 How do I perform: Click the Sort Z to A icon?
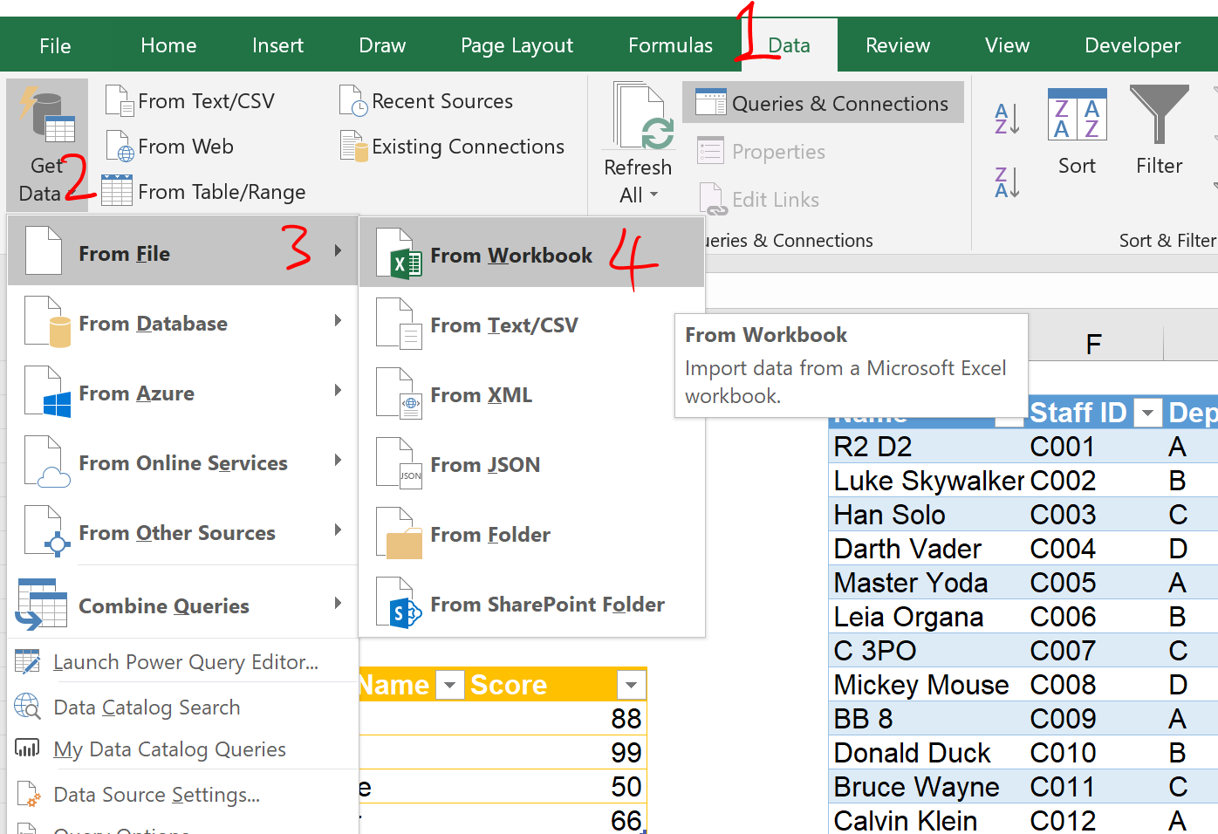(1007, 182)
